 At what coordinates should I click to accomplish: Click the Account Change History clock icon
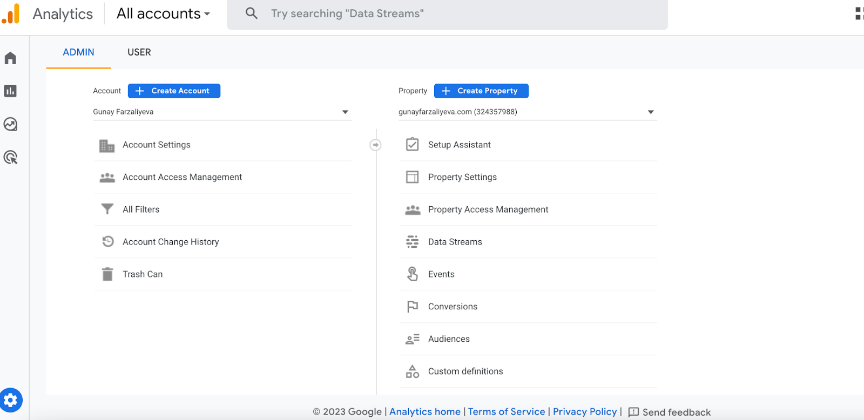pos(108,241)
